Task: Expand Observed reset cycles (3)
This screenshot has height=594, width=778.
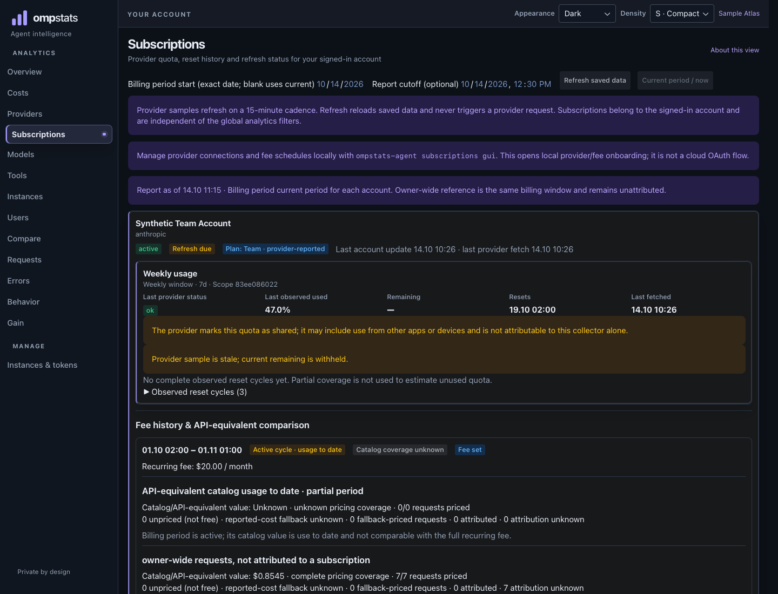Action: coord(195,392)
